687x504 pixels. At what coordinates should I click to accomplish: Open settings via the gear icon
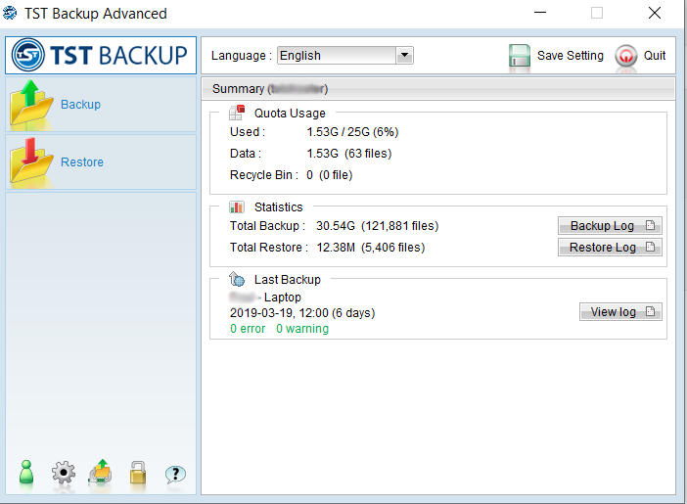click(64, 473)
